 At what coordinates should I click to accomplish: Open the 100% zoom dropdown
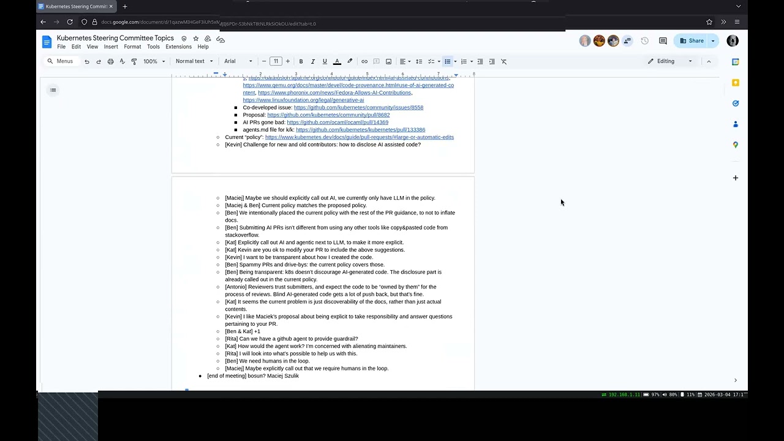154,61
